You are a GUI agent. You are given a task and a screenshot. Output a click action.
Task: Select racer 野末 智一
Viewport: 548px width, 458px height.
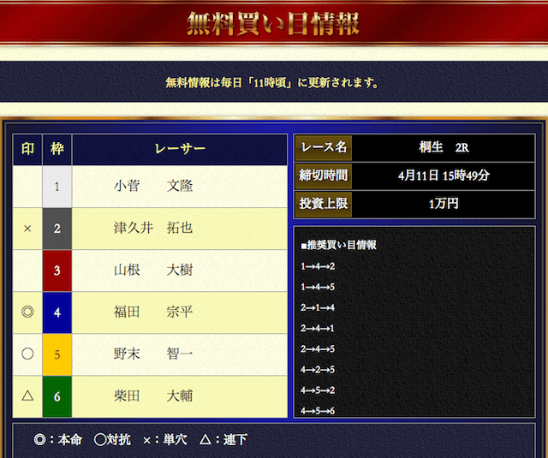pyautogui.click(x=153, y=354)
